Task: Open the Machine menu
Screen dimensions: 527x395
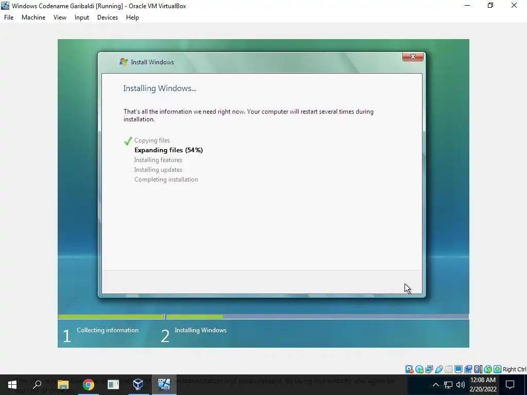Action: tap(33, 17)
